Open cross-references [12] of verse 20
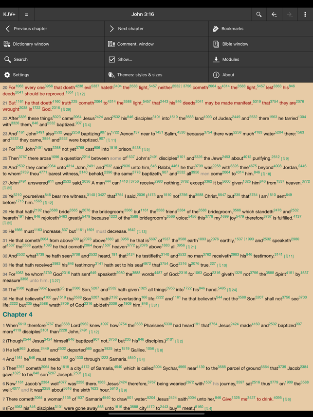The image size is (313, 417). [x=80, y=94]
